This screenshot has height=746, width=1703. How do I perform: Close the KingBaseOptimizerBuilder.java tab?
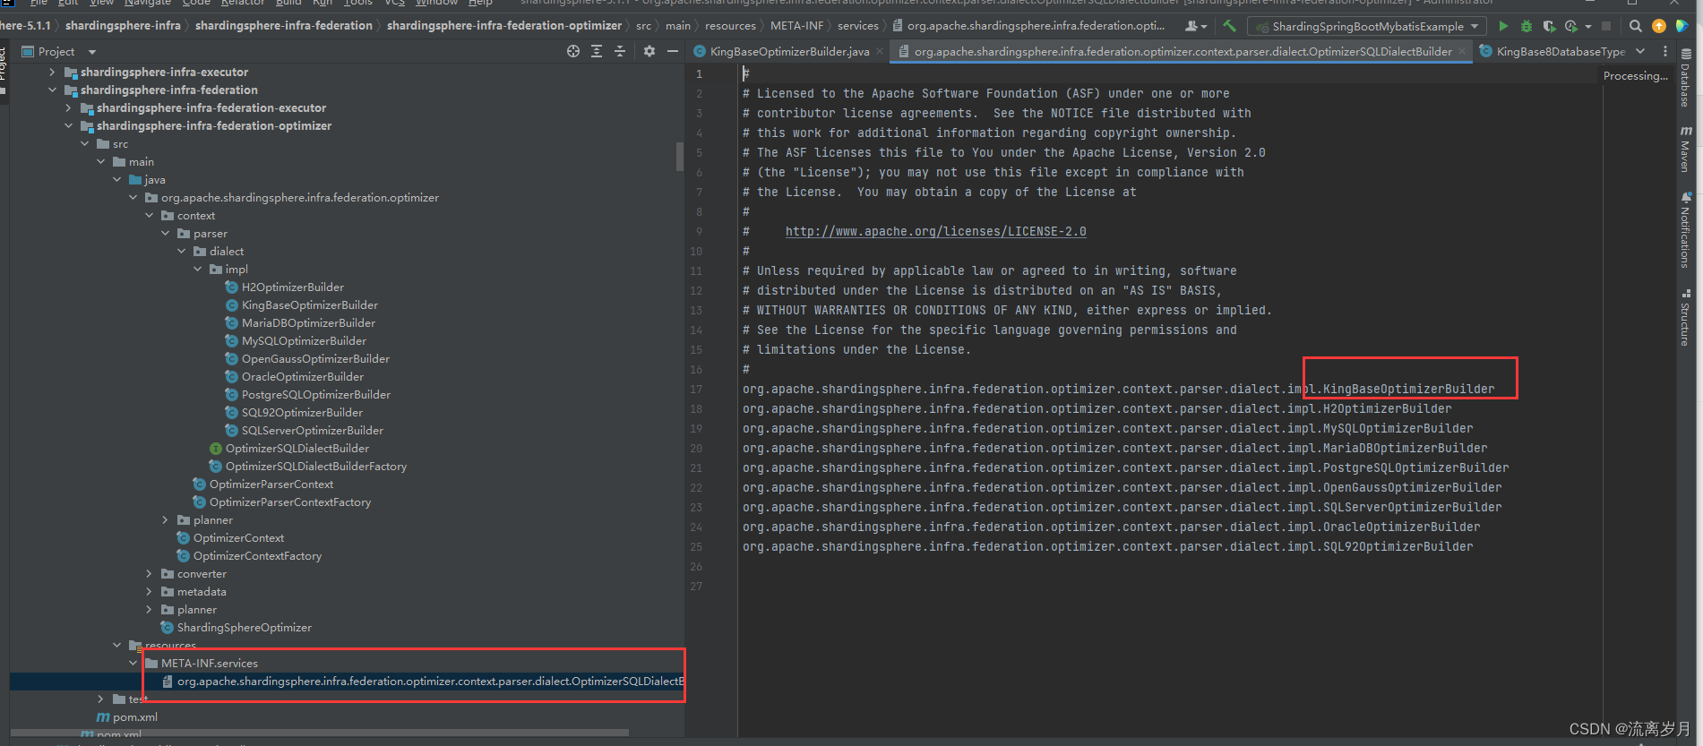(x=880, y=52)
